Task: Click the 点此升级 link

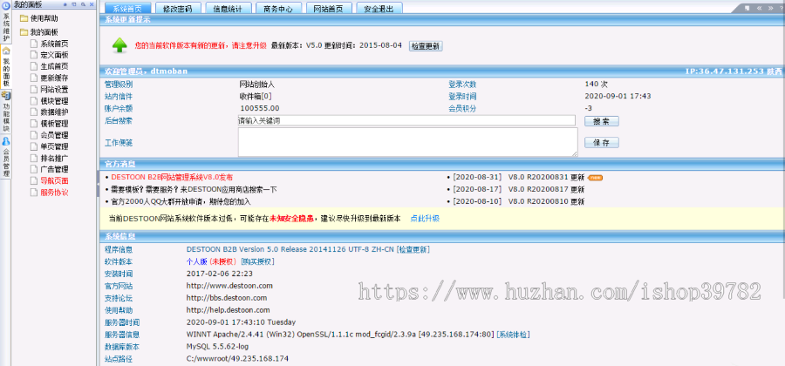Action: click(x=425, y=219)
